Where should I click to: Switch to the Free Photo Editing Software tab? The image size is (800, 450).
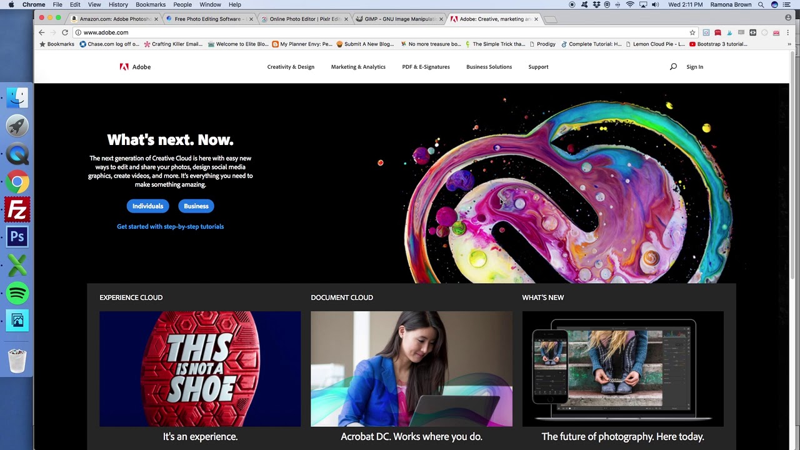pos(208,19)
